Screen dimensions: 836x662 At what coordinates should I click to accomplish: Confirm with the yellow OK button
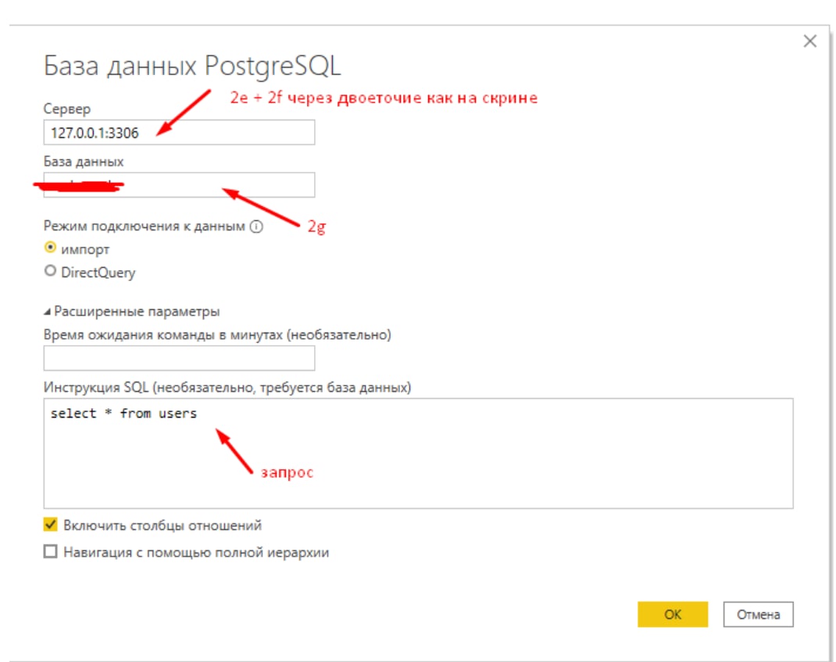tap(673, 614)
